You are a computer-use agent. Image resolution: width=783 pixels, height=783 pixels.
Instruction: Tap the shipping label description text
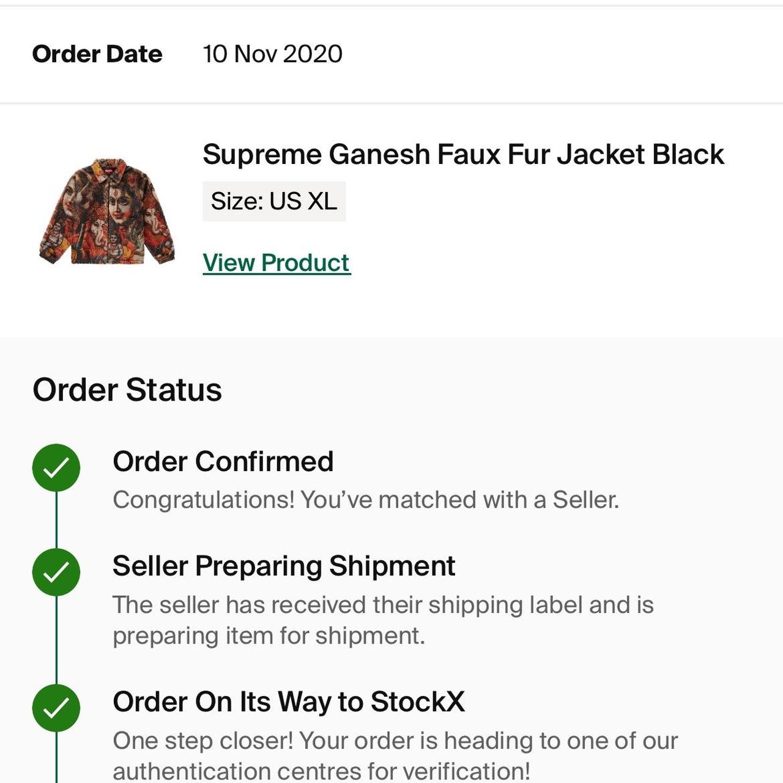383,620
